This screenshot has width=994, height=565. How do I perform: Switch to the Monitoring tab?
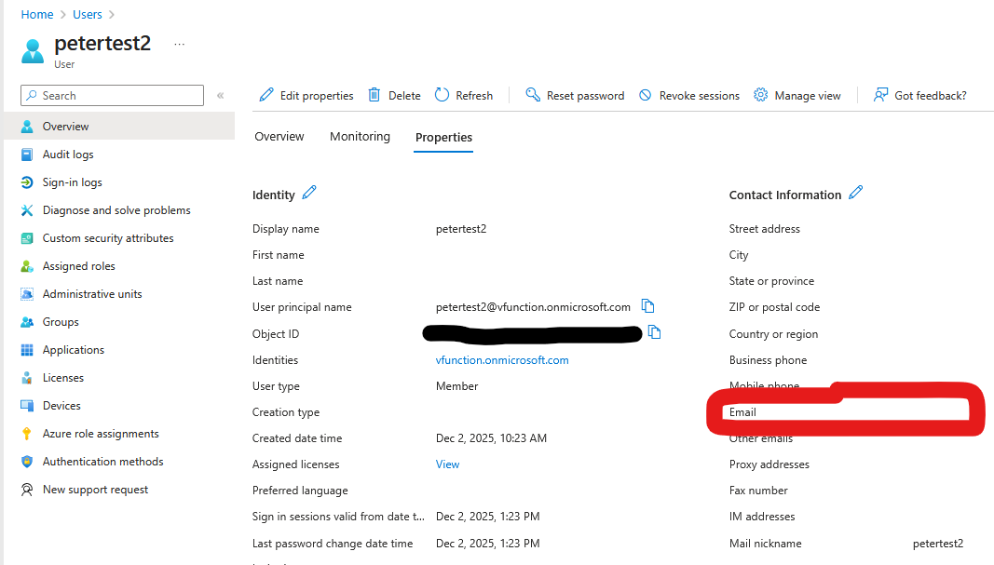coord(360,136)
